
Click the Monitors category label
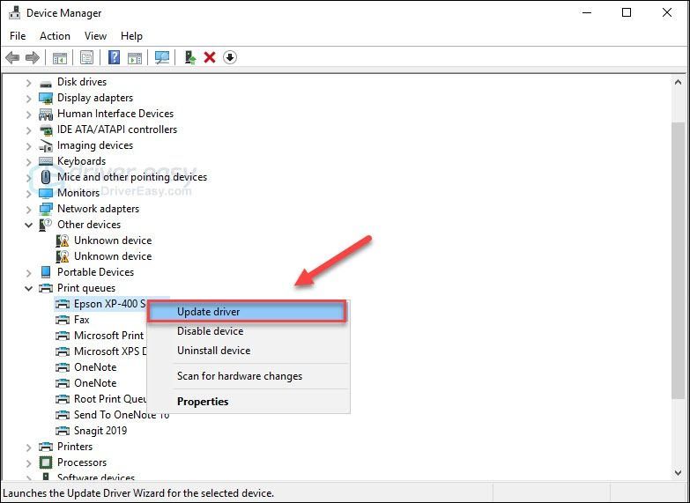click(78, 193)
